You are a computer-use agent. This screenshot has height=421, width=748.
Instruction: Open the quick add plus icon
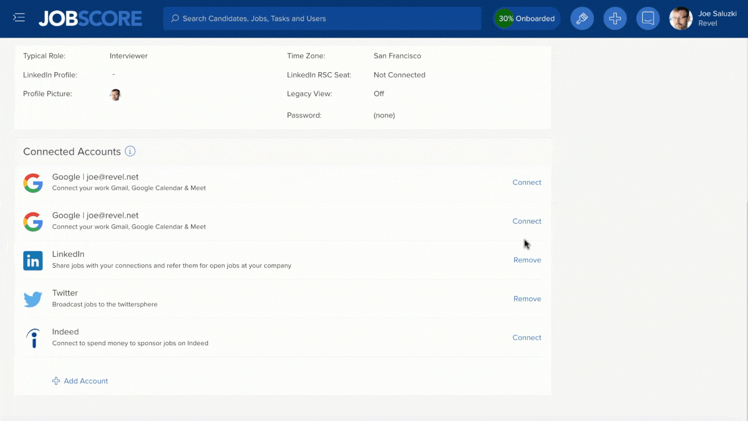tap(615, 18)
